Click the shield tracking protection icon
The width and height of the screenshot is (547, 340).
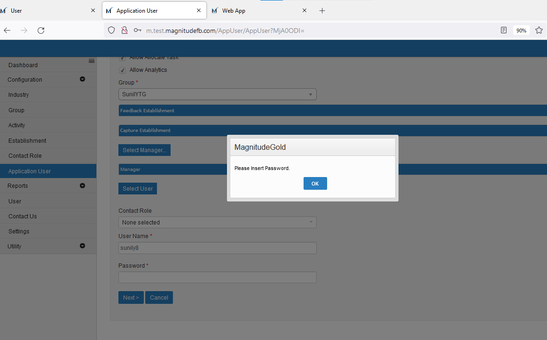click(x=111, y=30)
